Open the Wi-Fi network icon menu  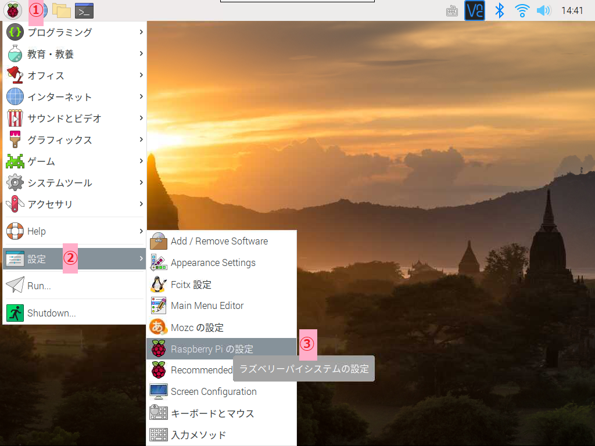(522, 10)
